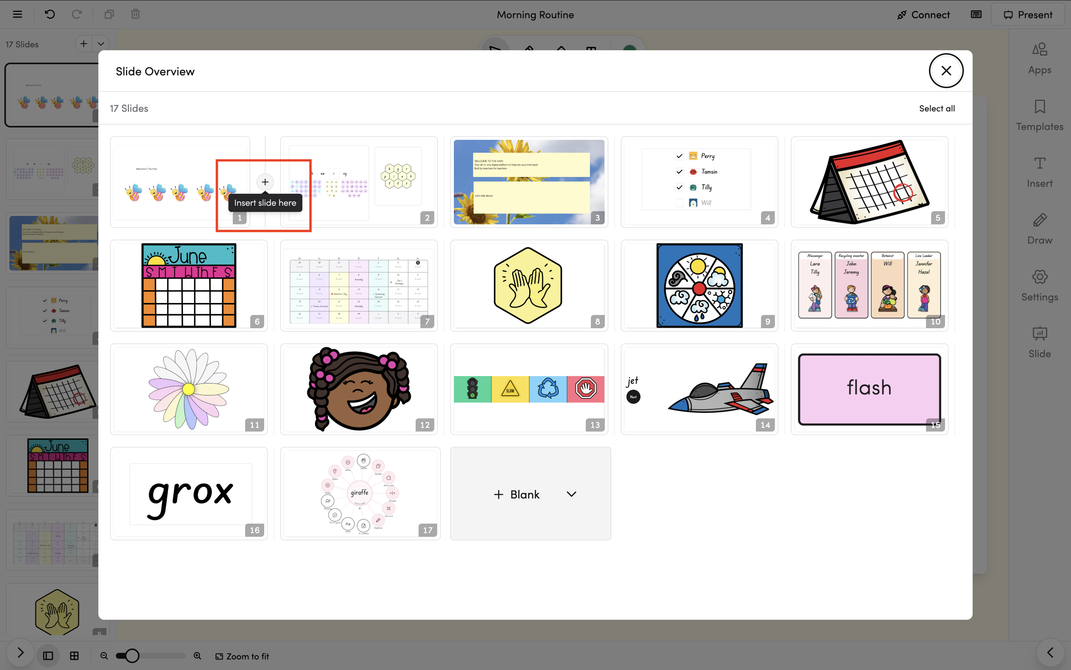Open the Insert tab

(1039, 172)
